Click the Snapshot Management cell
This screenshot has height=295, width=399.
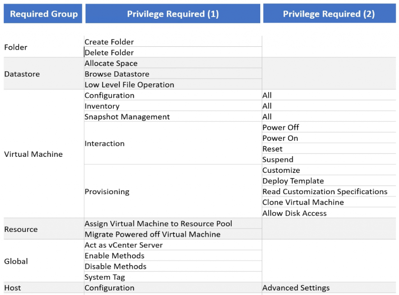[x=127, y=117]
